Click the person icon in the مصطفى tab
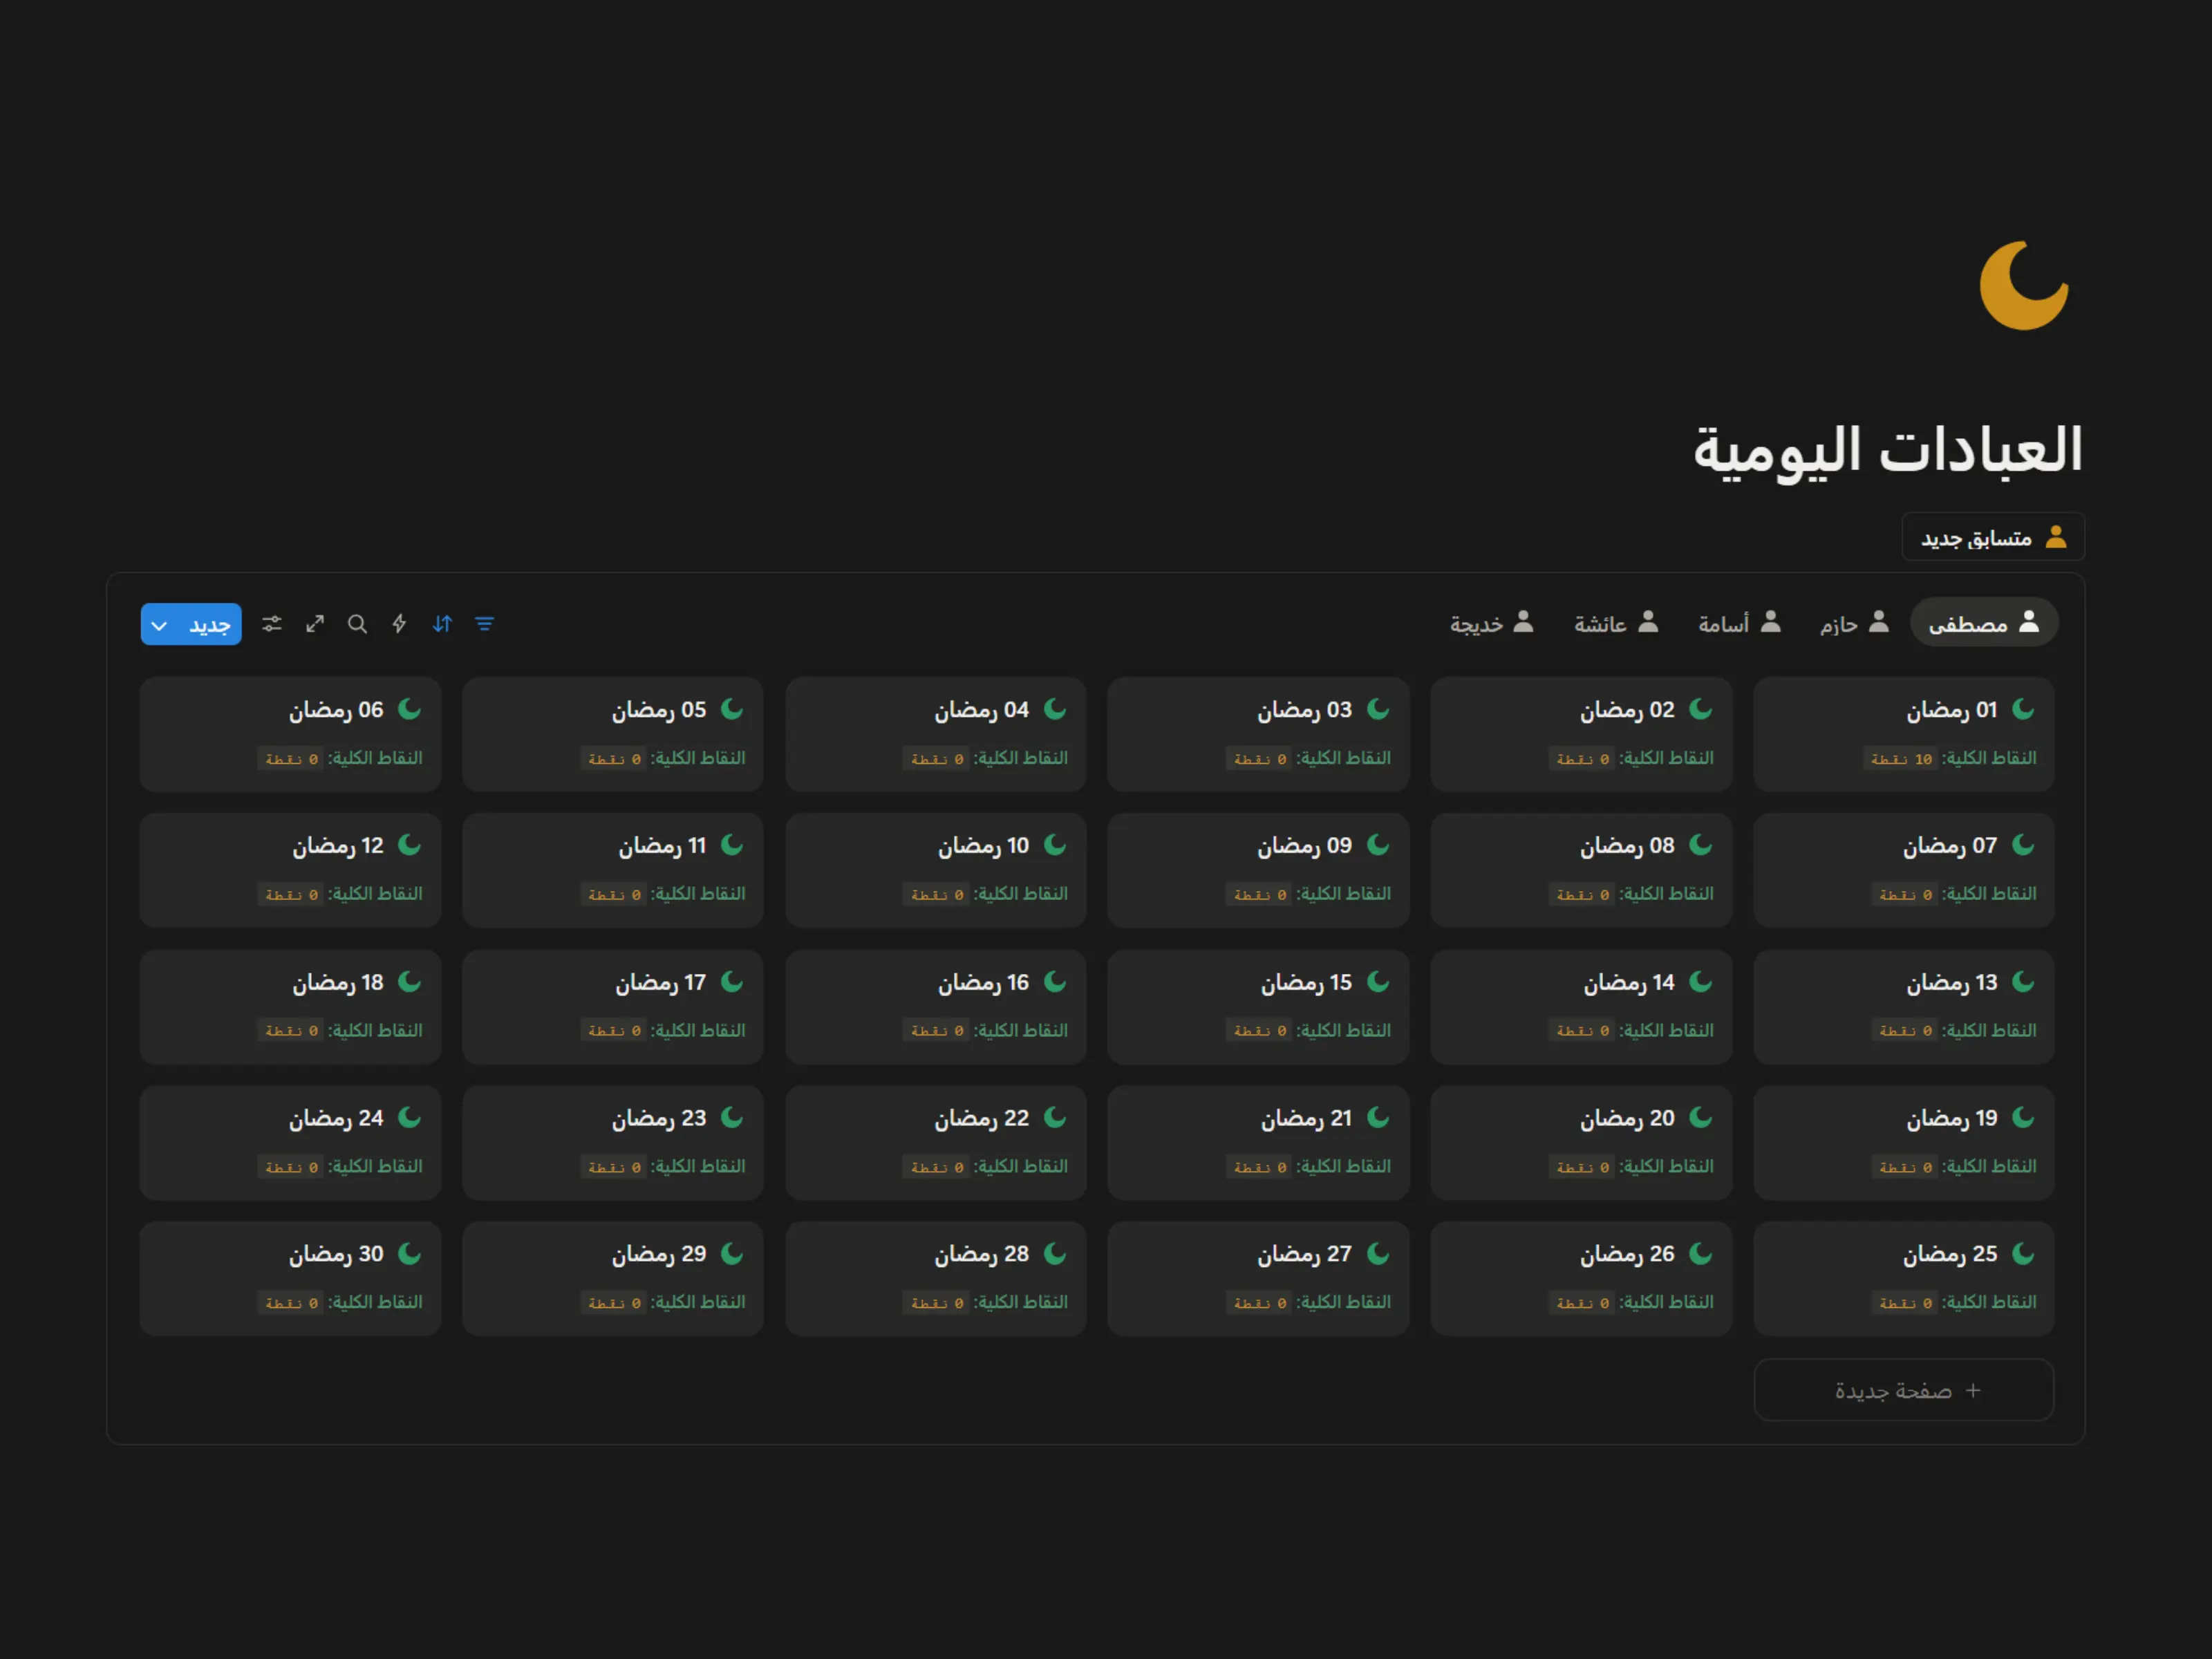 [2030, 621]
